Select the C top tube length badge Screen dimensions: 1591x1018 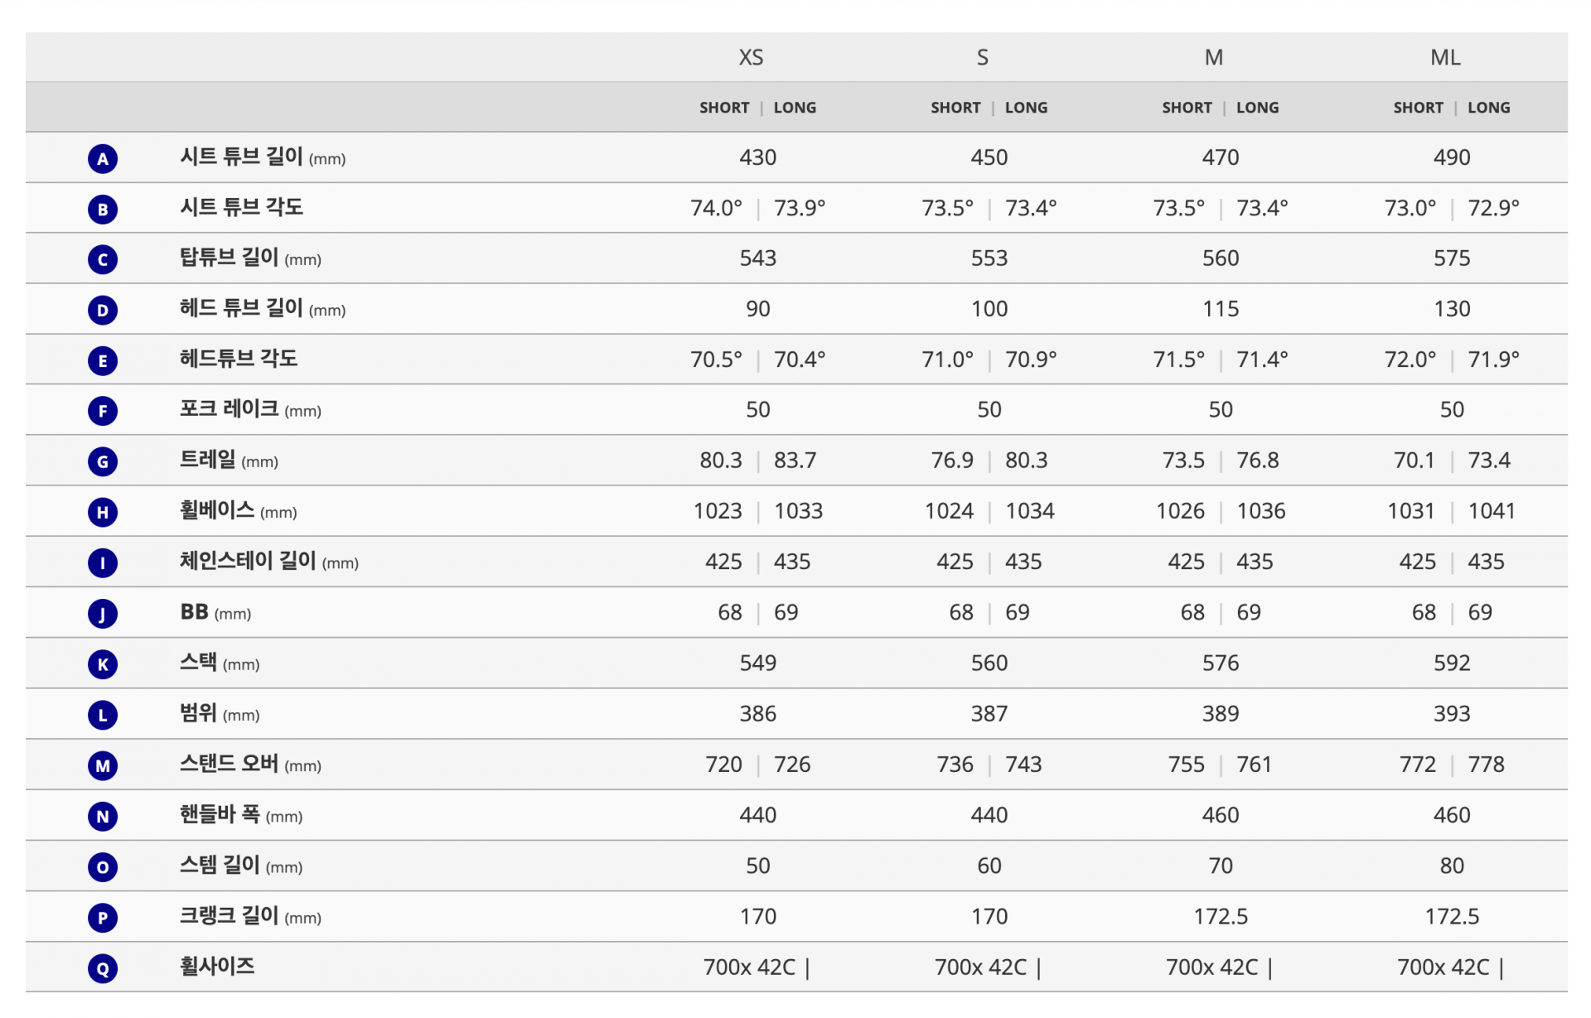(103, 259)
